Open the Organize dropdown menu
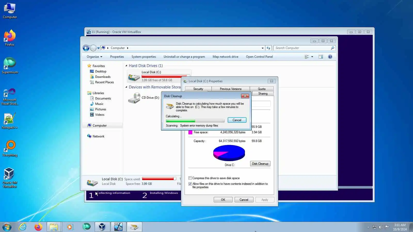The height and width of the screenshot is (232, 413). [94, 57]
